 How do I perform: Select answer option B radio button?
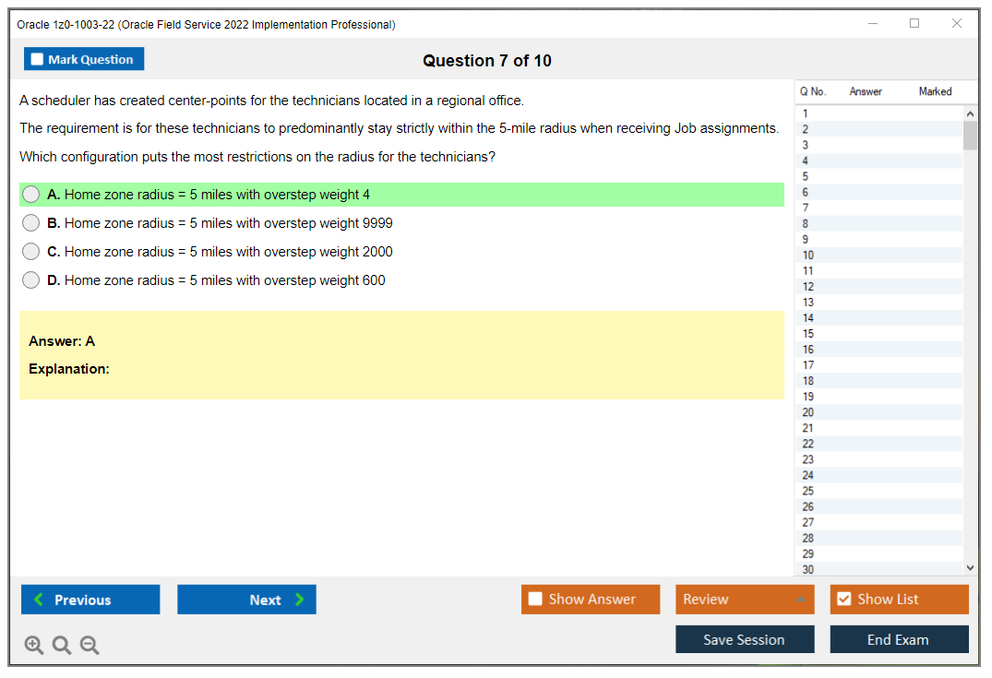click(30, 222)
